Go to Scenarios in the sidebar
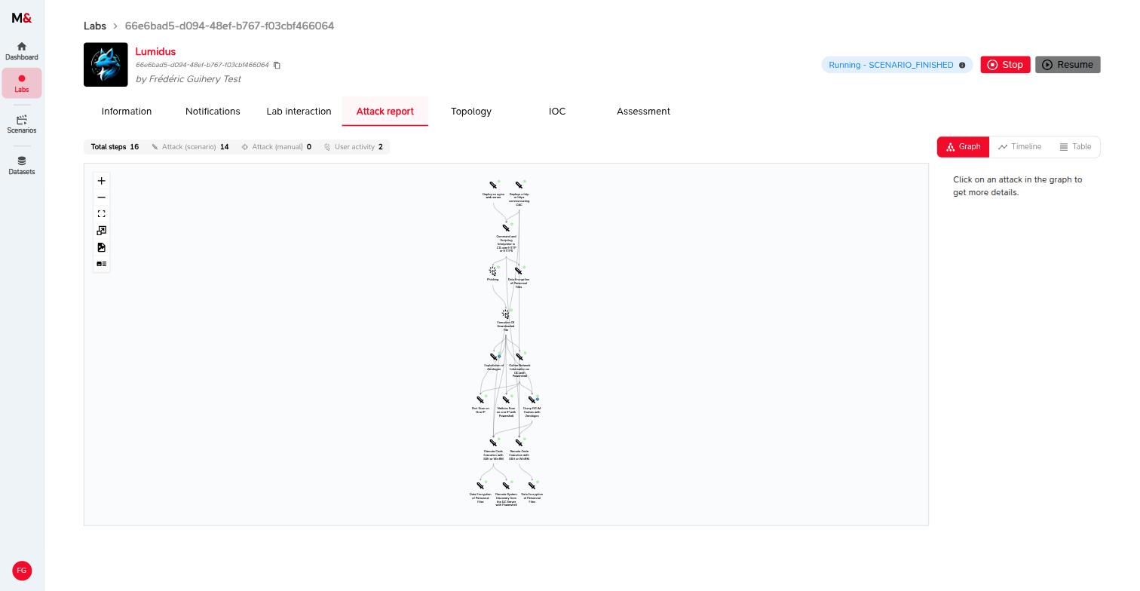Screen dimensions: 1140x591 (x=22, y=124)
